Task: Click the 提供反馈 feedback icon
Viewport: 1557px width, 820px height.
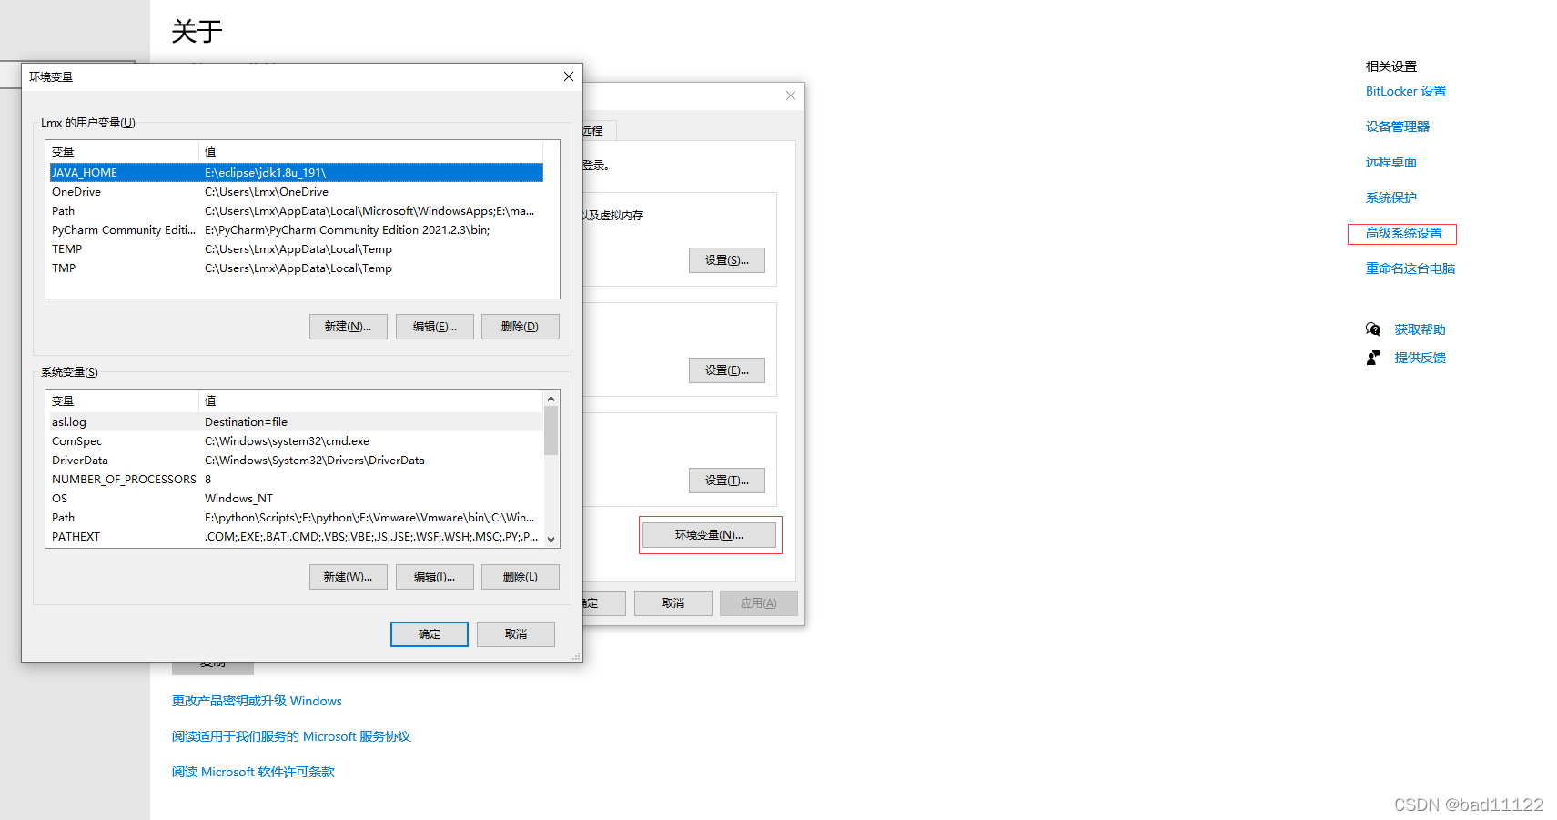Action: tap(1373, 358)
